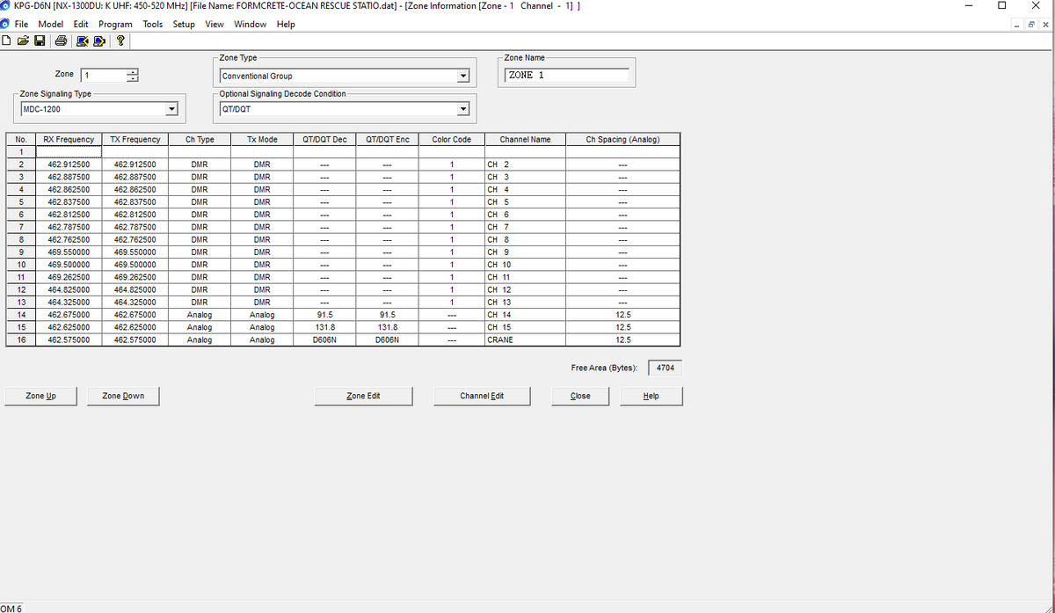
Task: Click the New file toolbar icon
Action: pyautogui.click(x=7, y=40)
